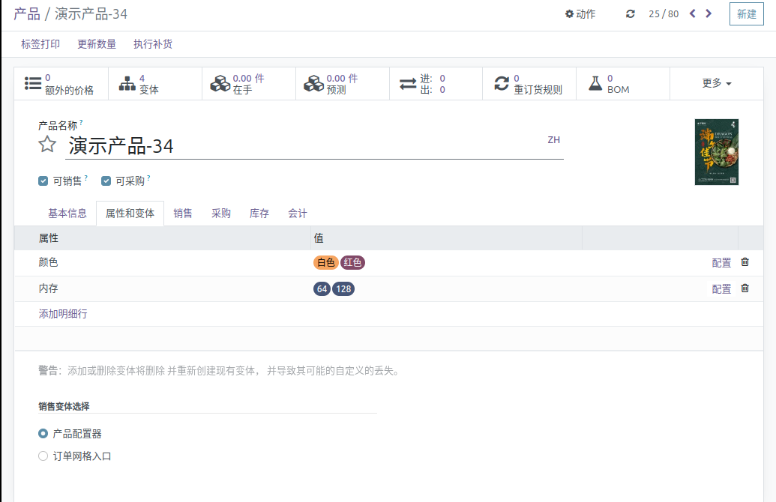This screenshot has width=776, height=502.
Task: Delete the 颜色 attribute row with trash icon
Action: click(x=745, y=262)
